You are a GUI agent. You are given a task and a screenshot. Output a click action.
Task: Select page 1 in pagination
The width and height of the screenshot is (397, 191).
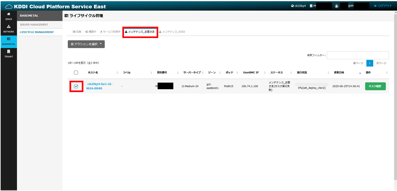coord(370,63)
